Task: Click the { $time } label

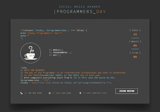Action: 135,53
